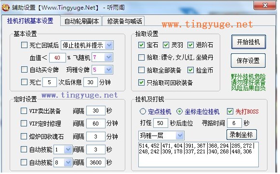The height and width of the screenshot is (174, 280).
Task: Uncheck the 宝石 pickup option
Action: (x=141, y=45)
